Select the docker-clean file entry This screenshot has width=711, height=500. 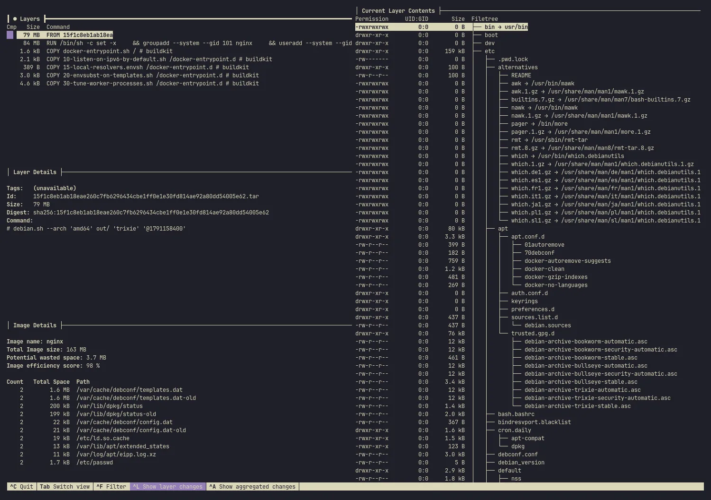[x=545, y=269]
